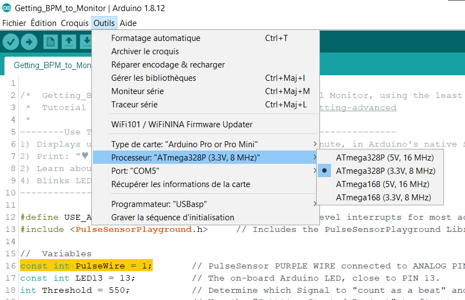Open the Traceur série
The width and height of the screenshot is (465, 300).
coord(206,105)
